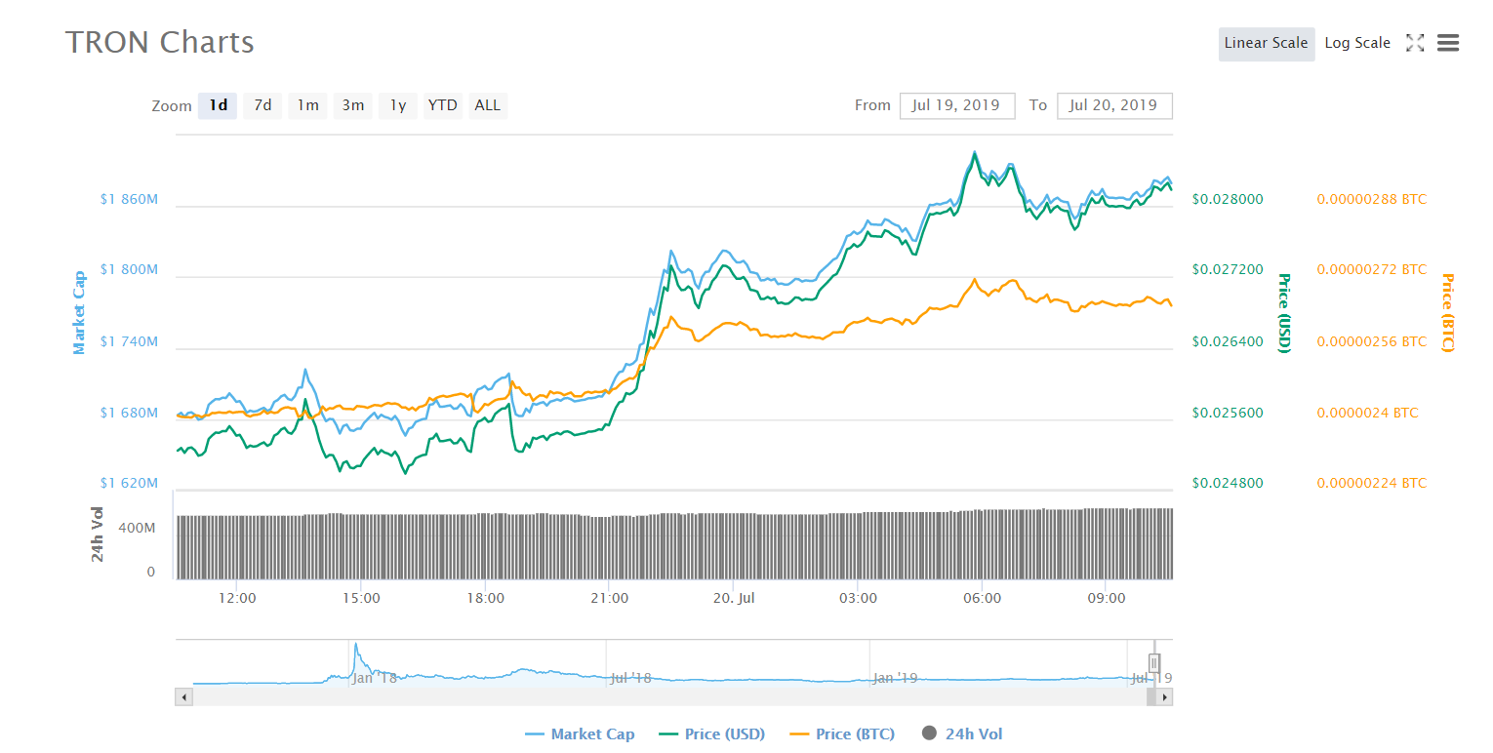Click the 0.00000224 BTC axis label

coord(1371,484)
